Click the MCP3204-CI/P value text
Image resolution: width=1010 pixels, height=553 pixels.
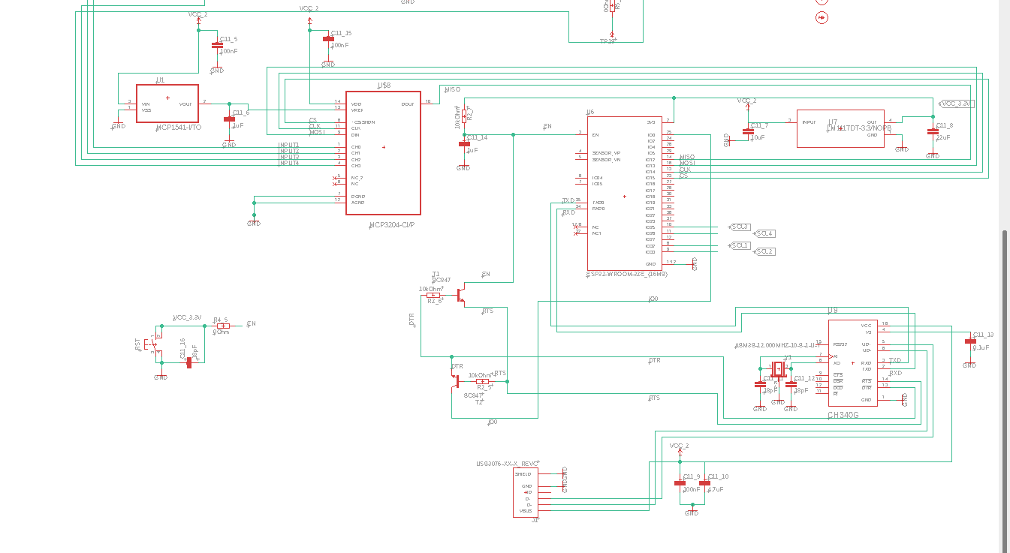pos(392,225)
